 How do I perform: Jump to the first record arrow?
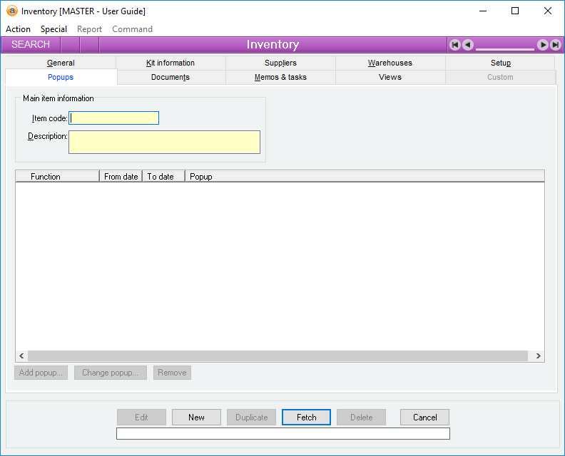tap(454, 45)
